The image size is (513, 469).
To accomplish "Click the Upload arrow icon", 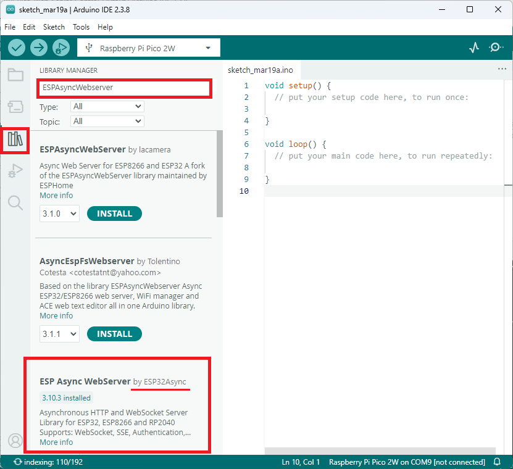I will pyautogui.click(x=39, y=48).
